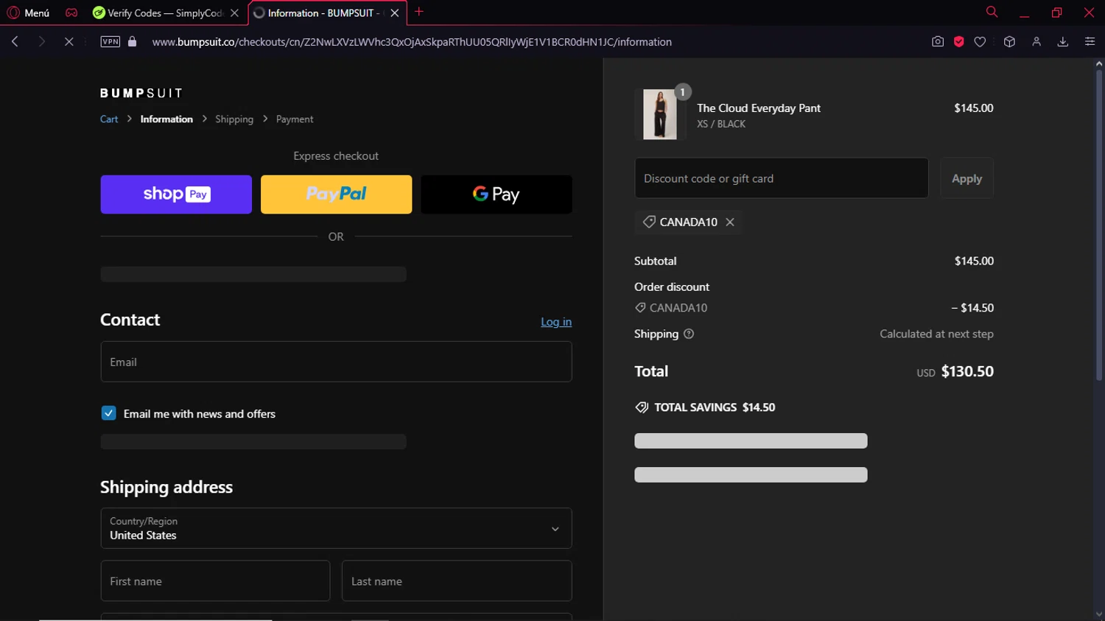Open the extensions cube icon

point(1009,42)
